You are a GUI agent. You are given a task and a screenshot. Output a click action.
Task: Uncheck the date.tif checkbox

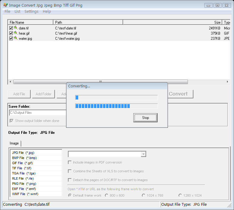tap(11, 28)
